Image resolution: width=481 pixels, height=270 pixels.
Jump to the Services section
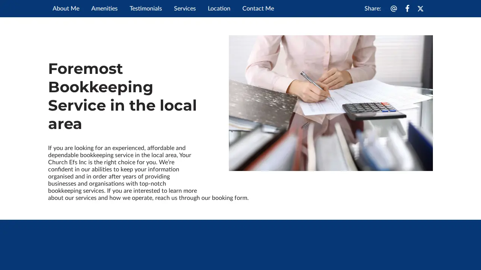tap(185, 8)
